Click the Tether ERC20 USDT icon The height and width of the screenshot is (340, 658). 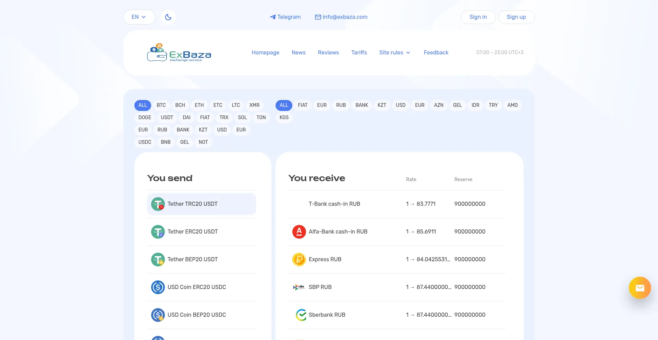pos(158,232)
